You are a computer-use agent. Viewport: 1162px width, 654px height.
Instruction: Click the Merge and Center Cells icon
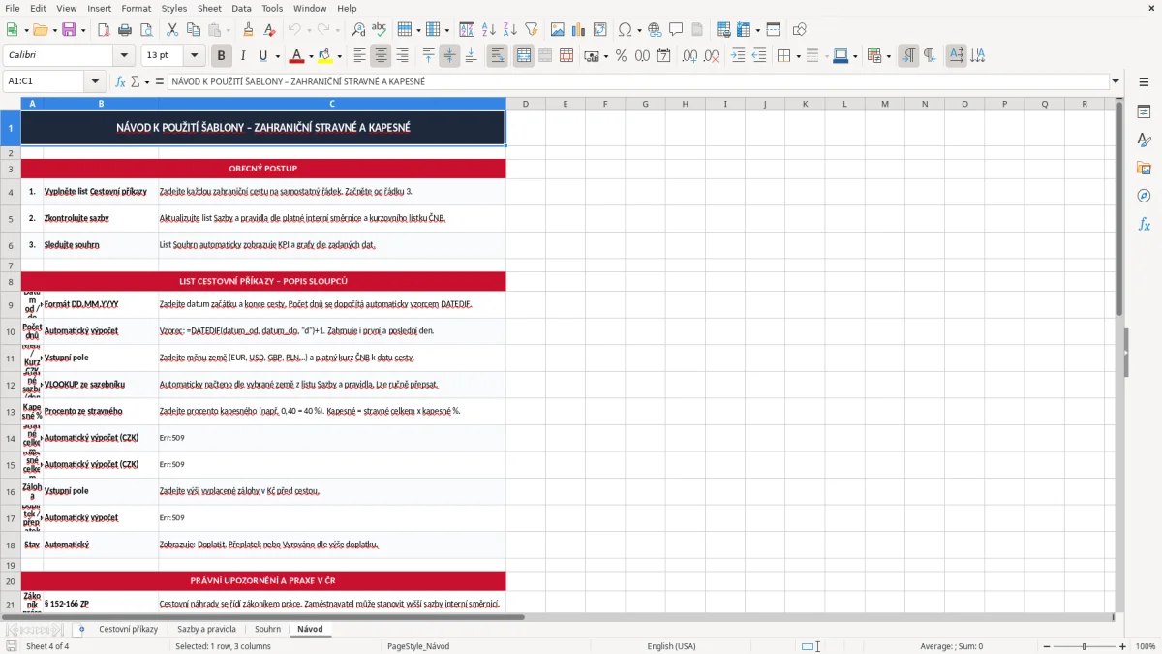click(x=524, y=55)
